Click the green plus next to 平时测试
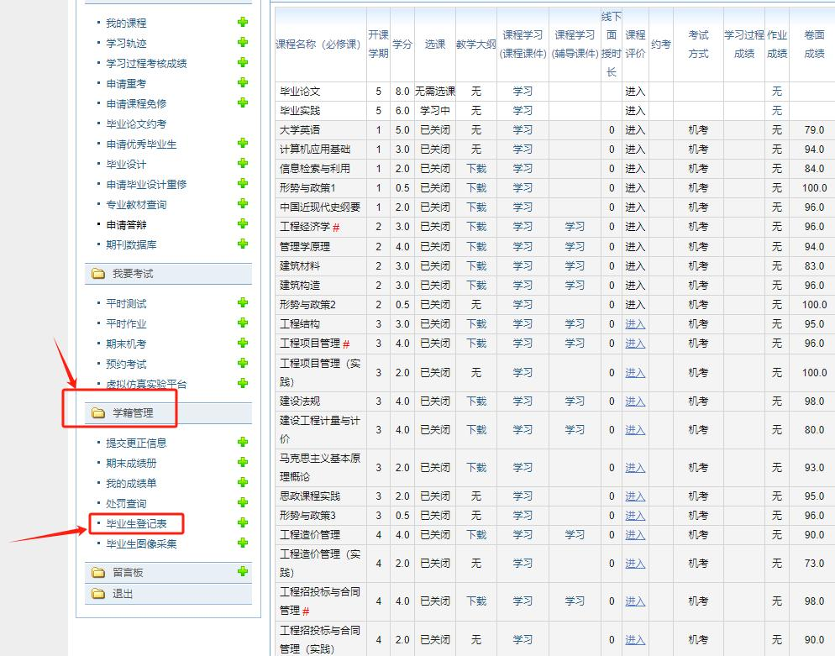The image size is (835, 656). coord(243,303)
